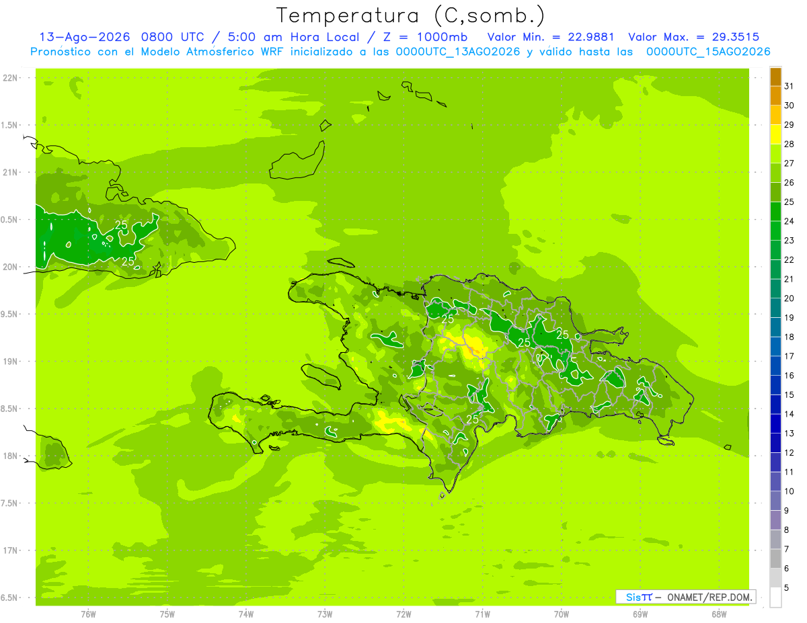
Task: Pick the teal legend band between 19 and 20
Action: point(775,308)
